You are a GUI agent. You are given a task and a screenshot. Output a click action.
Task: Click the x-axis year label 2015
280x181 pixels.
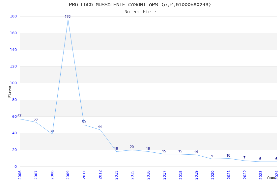tap(132, 175)
